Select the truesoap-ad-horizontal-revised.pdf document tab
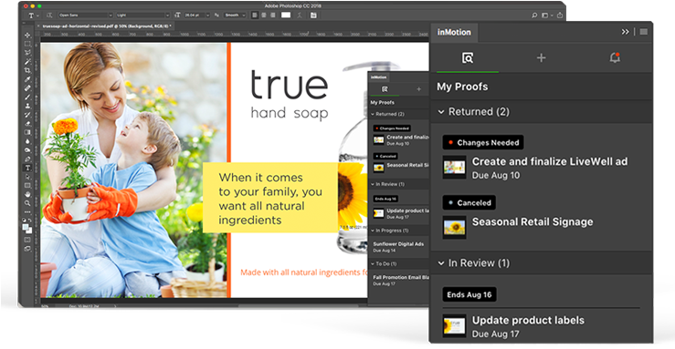Screen dimensions: 675x349 [x=106, y=26]
